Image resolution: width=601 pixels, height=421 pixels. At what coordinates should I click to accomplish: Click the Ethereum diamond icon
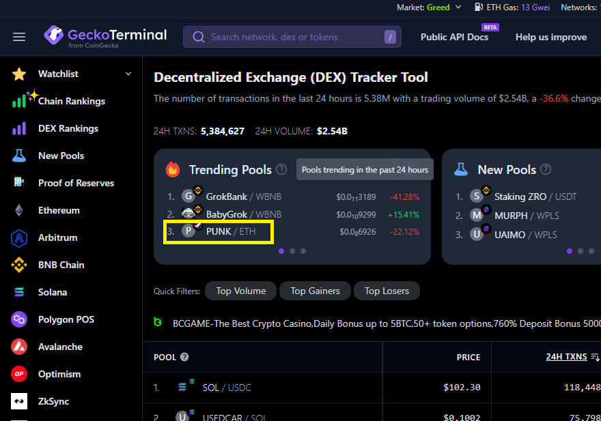[19, 210]
